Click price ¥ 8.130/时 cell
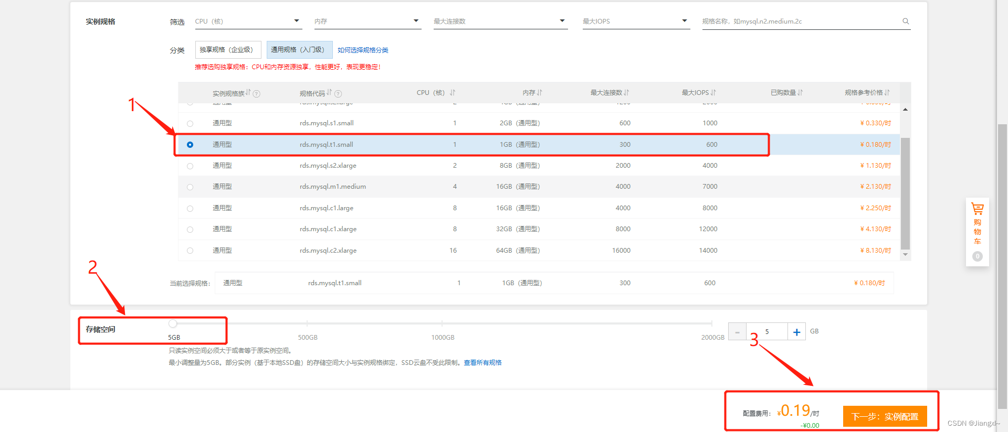This screenshot has height=432, width=1008. coord(875,251)
